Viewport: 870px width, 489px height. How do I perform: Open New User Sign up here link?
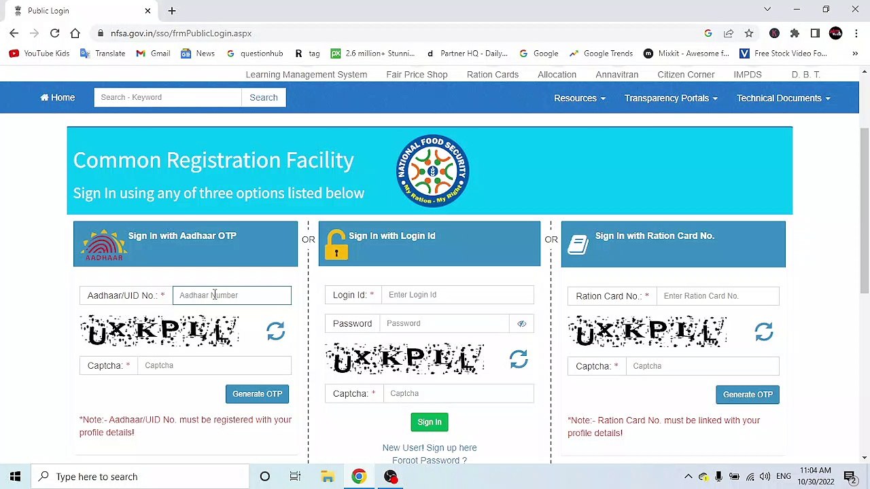pyautogui.click(x=430, y=448)
